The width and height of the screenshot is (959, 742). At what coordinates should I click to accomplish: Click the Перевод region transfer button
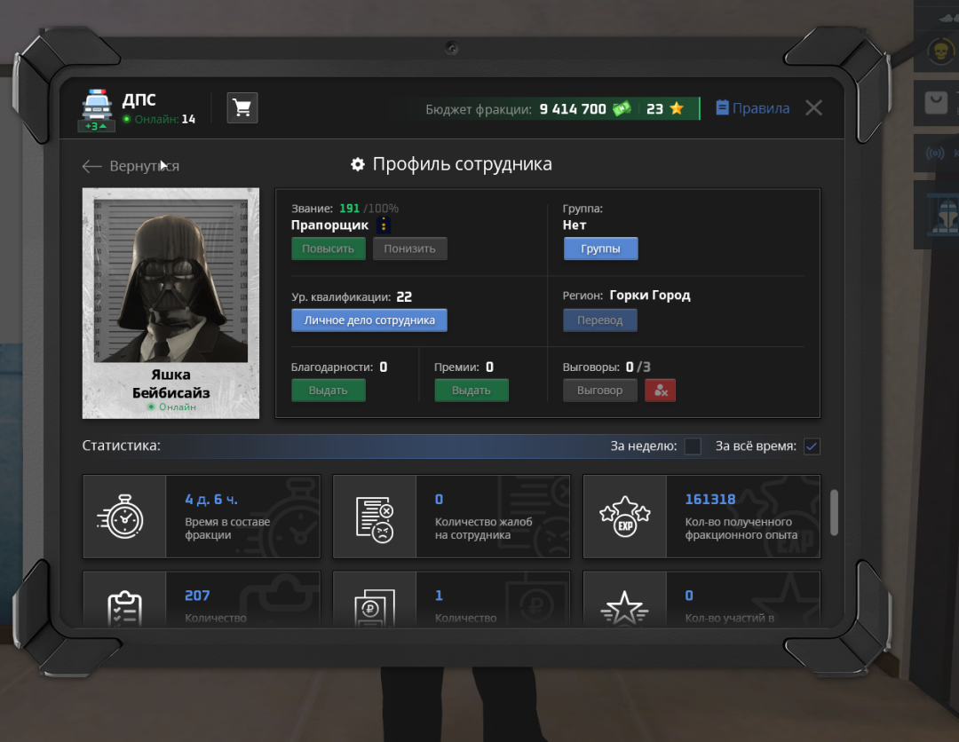[600, 320]
